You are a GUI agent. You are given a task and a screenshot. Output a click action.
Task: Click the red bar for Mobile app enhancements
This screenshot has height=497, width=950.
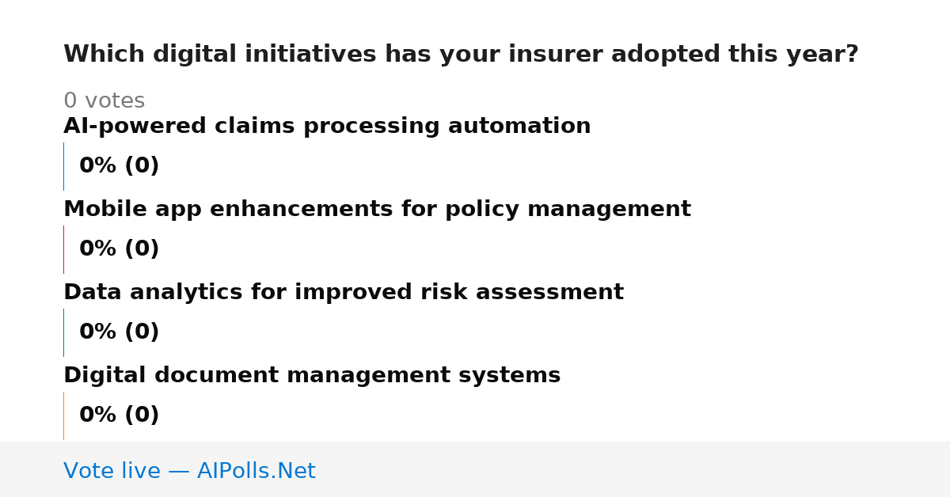point(63,249)
